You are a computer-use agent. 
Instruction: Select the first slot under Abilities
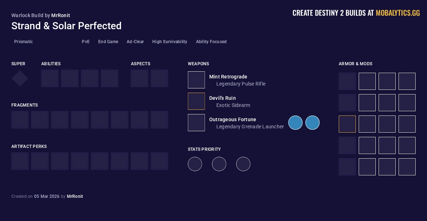click(50, 78)
